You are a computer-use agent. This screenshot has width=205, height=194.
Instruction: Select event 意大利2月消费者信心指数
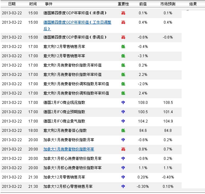(65, 131)
